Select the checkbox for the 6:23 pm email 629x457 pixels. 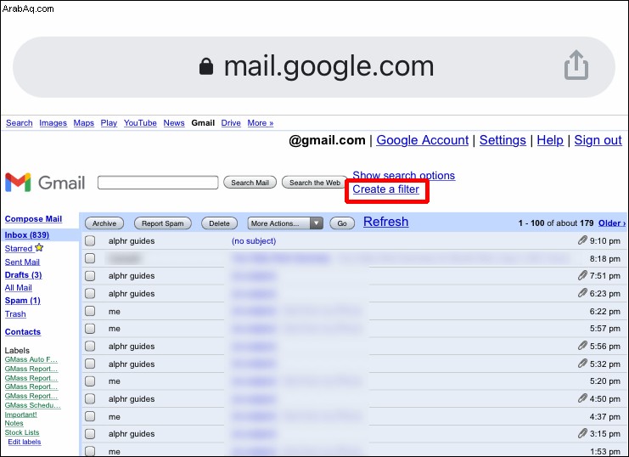(x=90, y=294)
